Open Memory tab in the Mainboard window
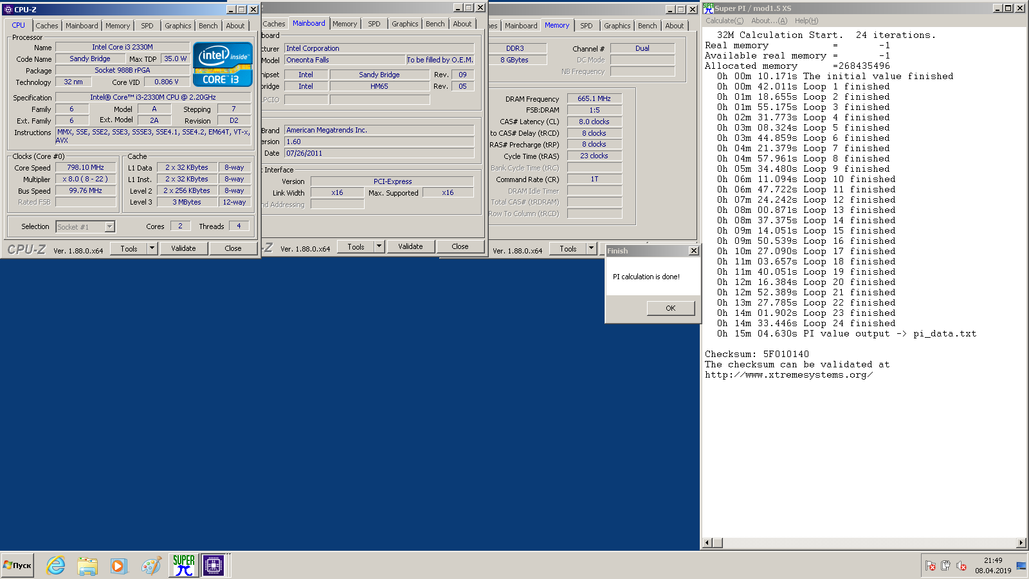 (x=345, y=24)
